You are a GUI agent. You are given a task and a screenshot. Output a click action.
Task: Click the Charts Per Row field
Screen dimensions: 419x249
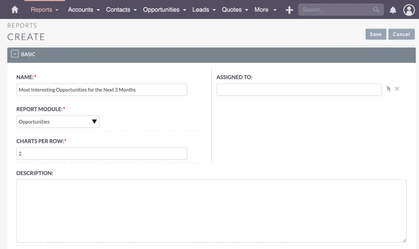click(x=102, y=153)
